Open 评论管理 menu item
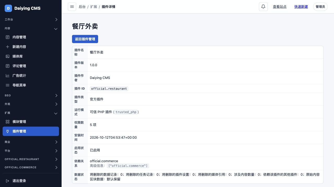 coord(31,66)
